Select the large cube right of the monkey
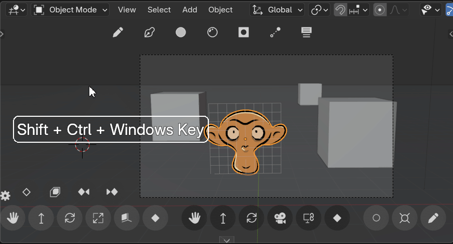The height and width of the screenshot is (244, 453). pyautogui.click(x=357, y=132)
